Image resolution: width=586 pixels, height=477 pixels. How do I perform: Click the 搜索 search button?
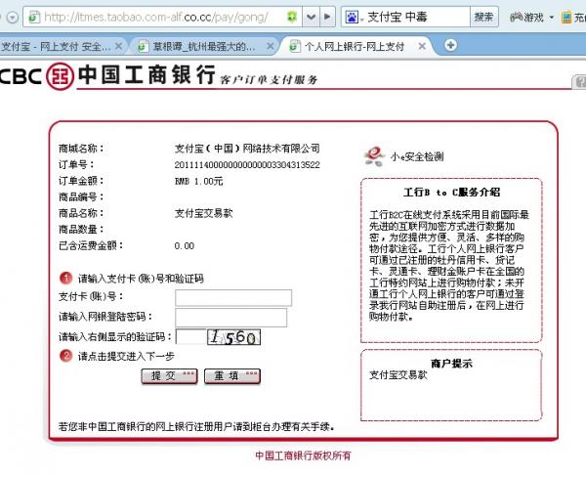pos(484,17)
